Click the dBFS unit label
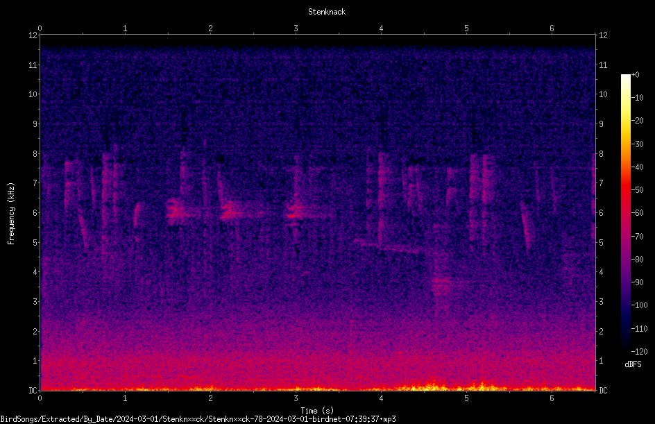655x424 pixels. tap(633, 364)
